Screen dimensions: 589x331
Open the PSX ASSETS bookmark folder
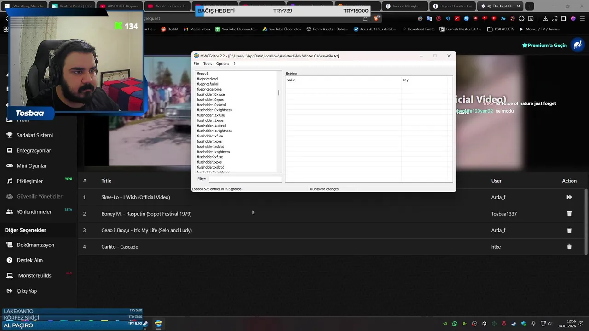(500, 29)
